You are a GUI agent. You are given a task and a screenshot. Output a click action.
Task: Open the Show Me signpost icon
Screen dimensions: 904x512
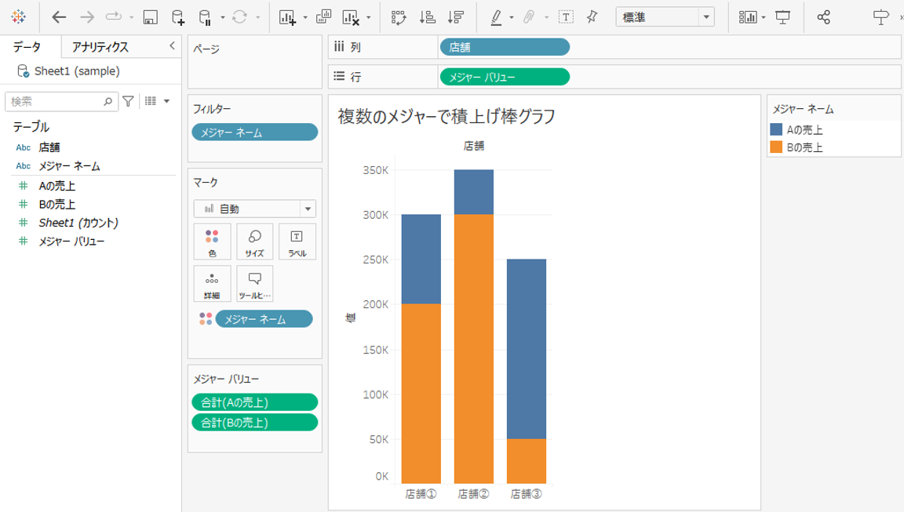pyautogui.click(x=881, y=17)
